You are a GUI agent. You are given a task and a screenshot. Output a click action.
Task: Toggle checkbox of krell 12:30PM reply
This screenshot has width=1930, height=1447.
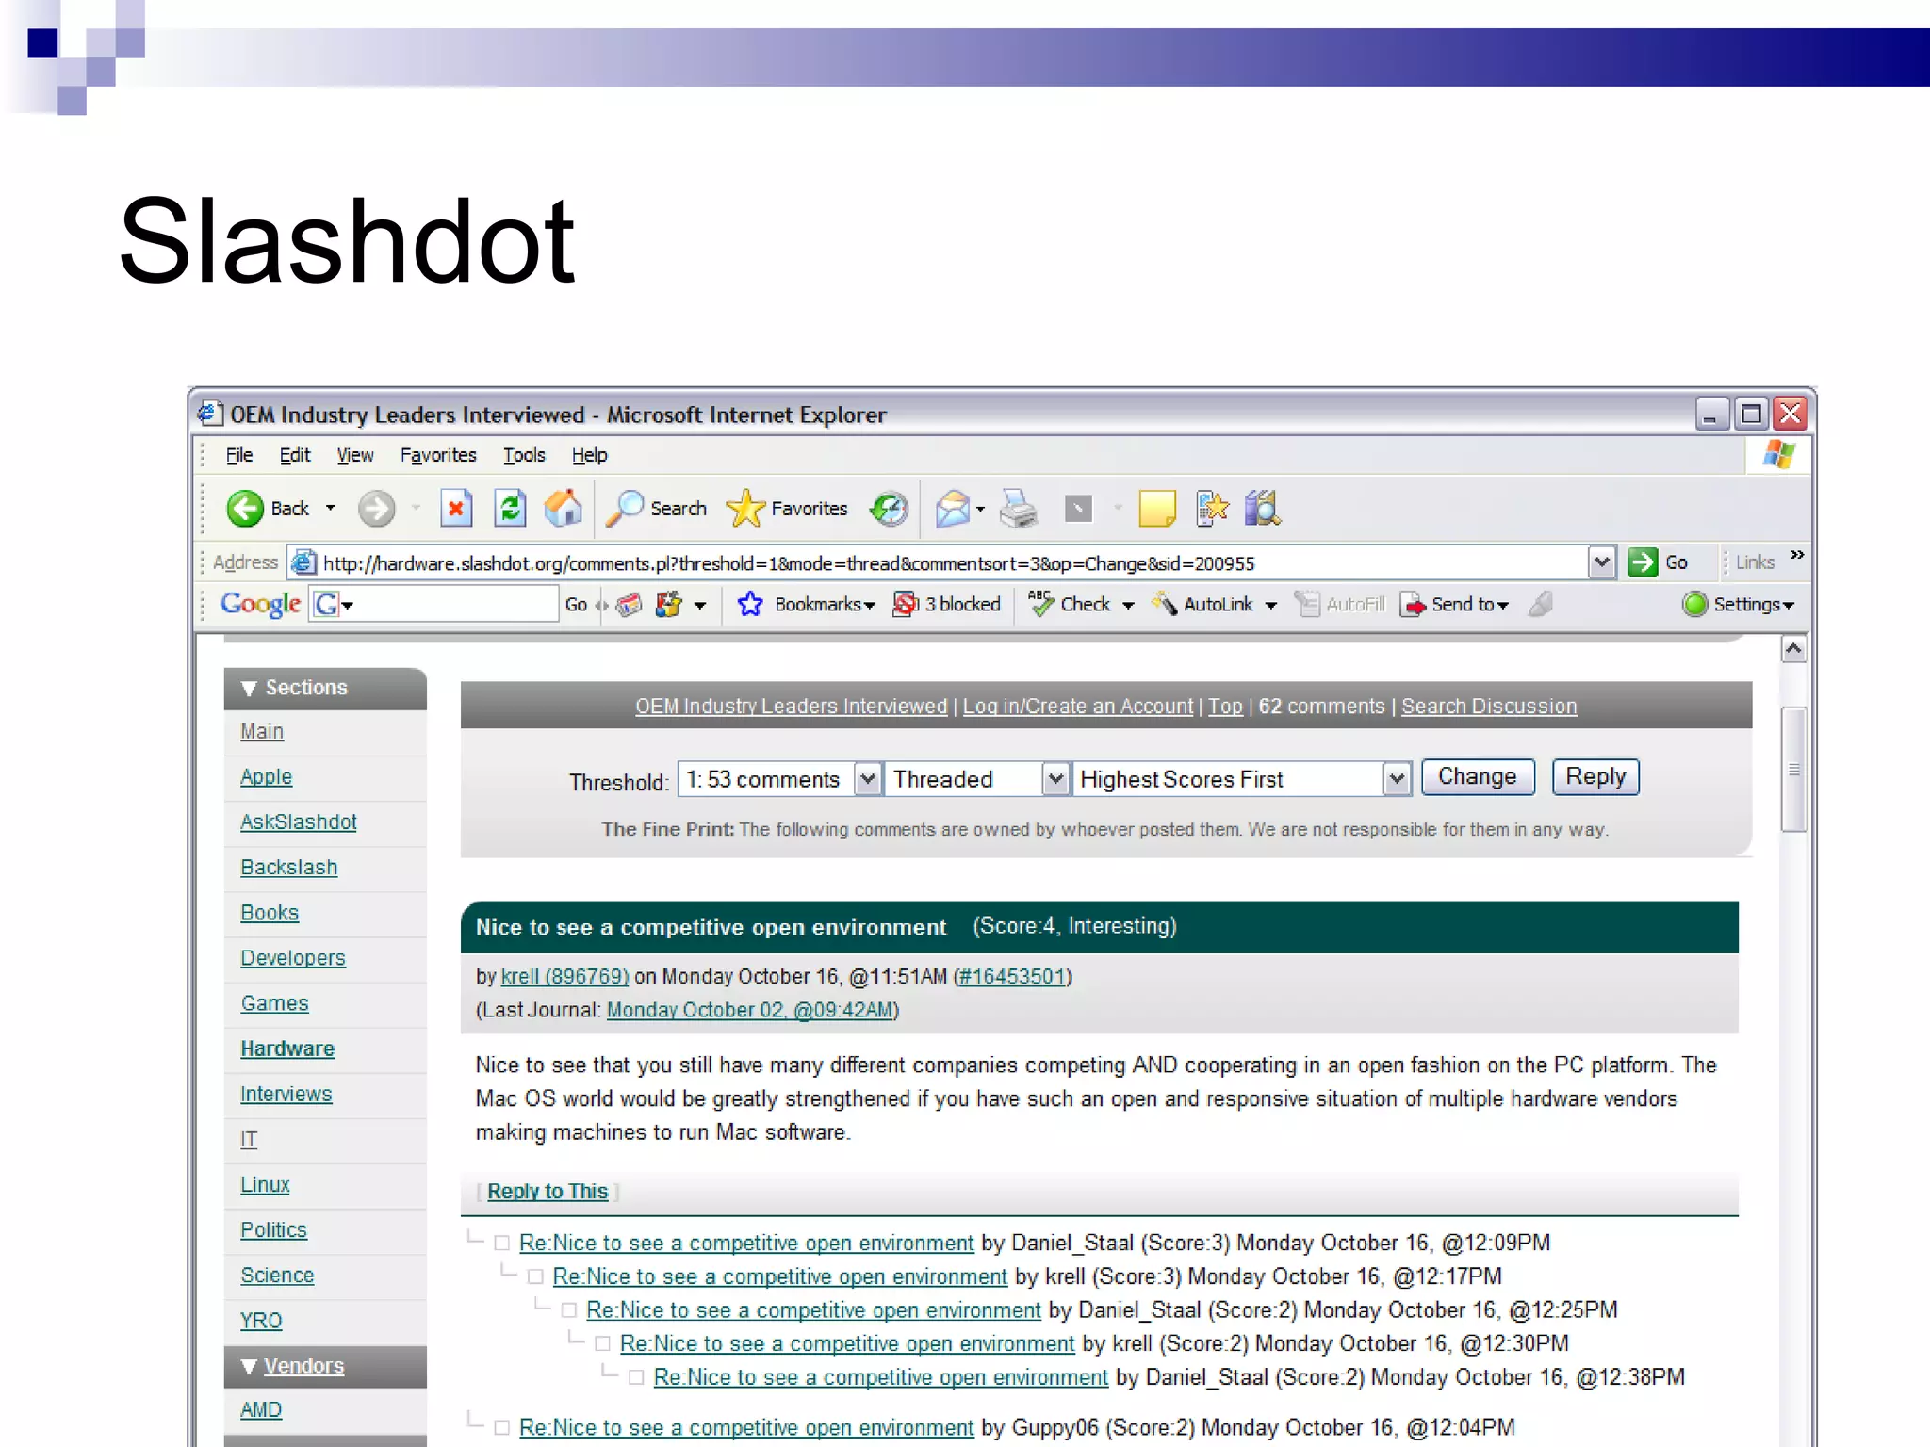coord(603,1343)
